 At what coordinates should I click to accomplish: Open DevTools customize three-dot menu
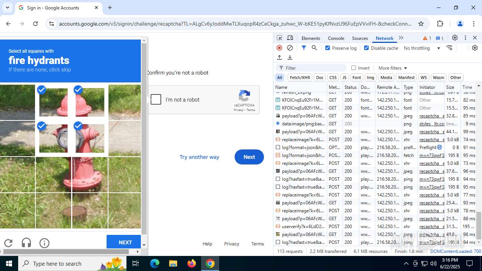click(465, 38)
